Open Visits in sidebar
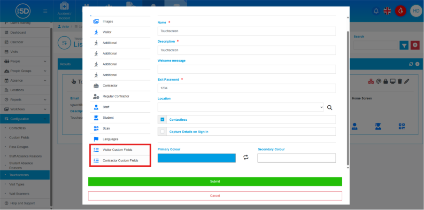424x210 pixels. tap(25, 52)
